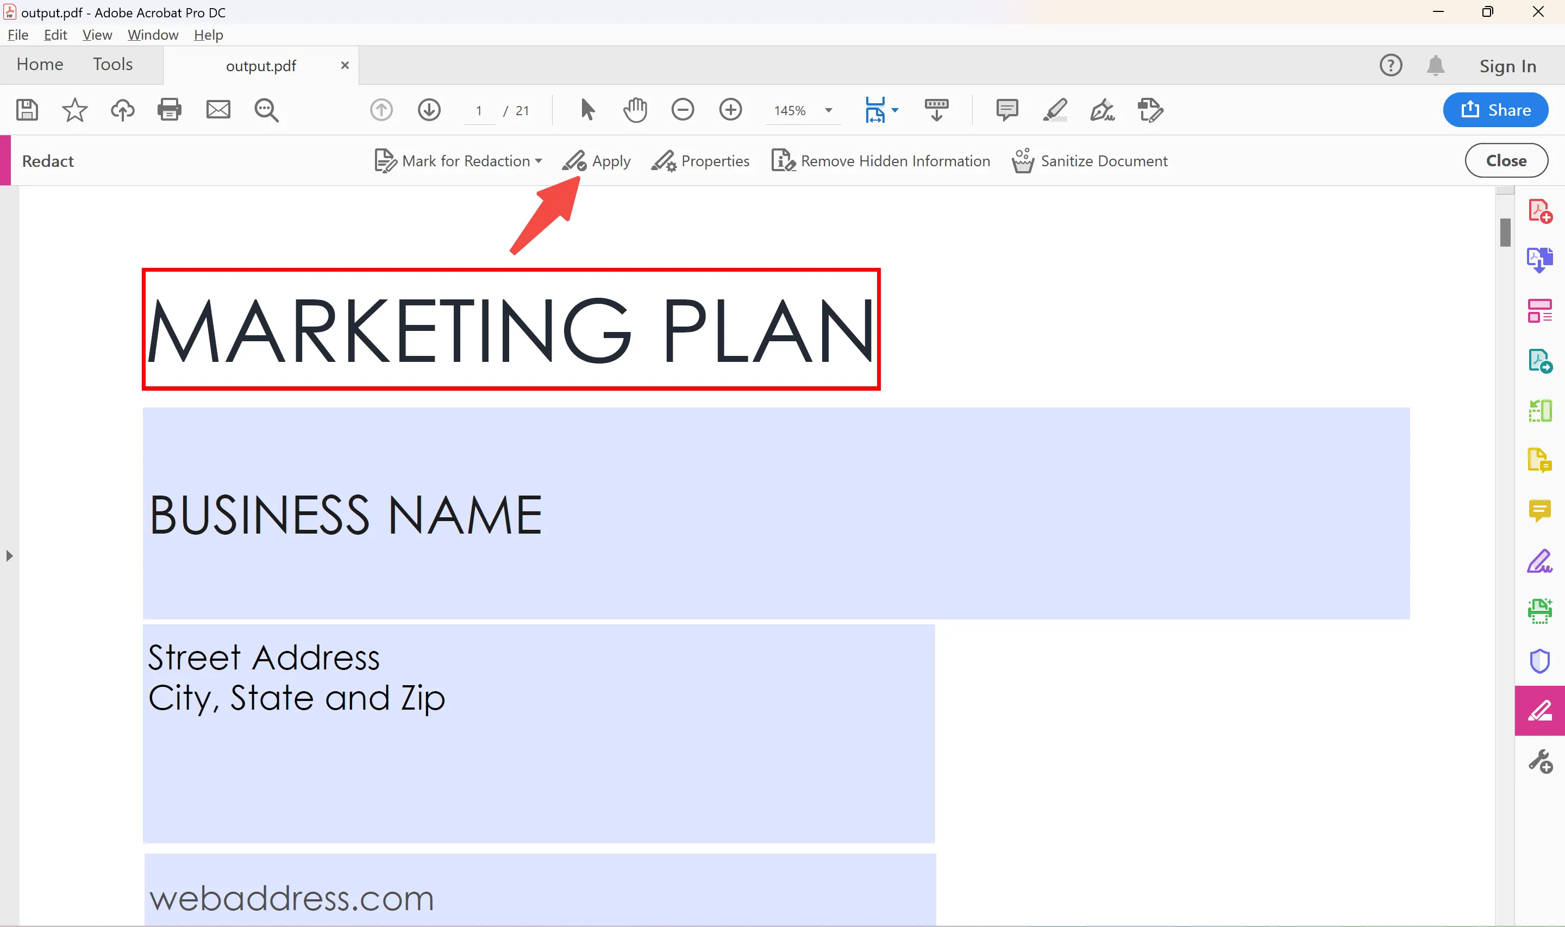Open the Protect tool in sidebar
This screenshot has width=1565, height=927.
1540,660
